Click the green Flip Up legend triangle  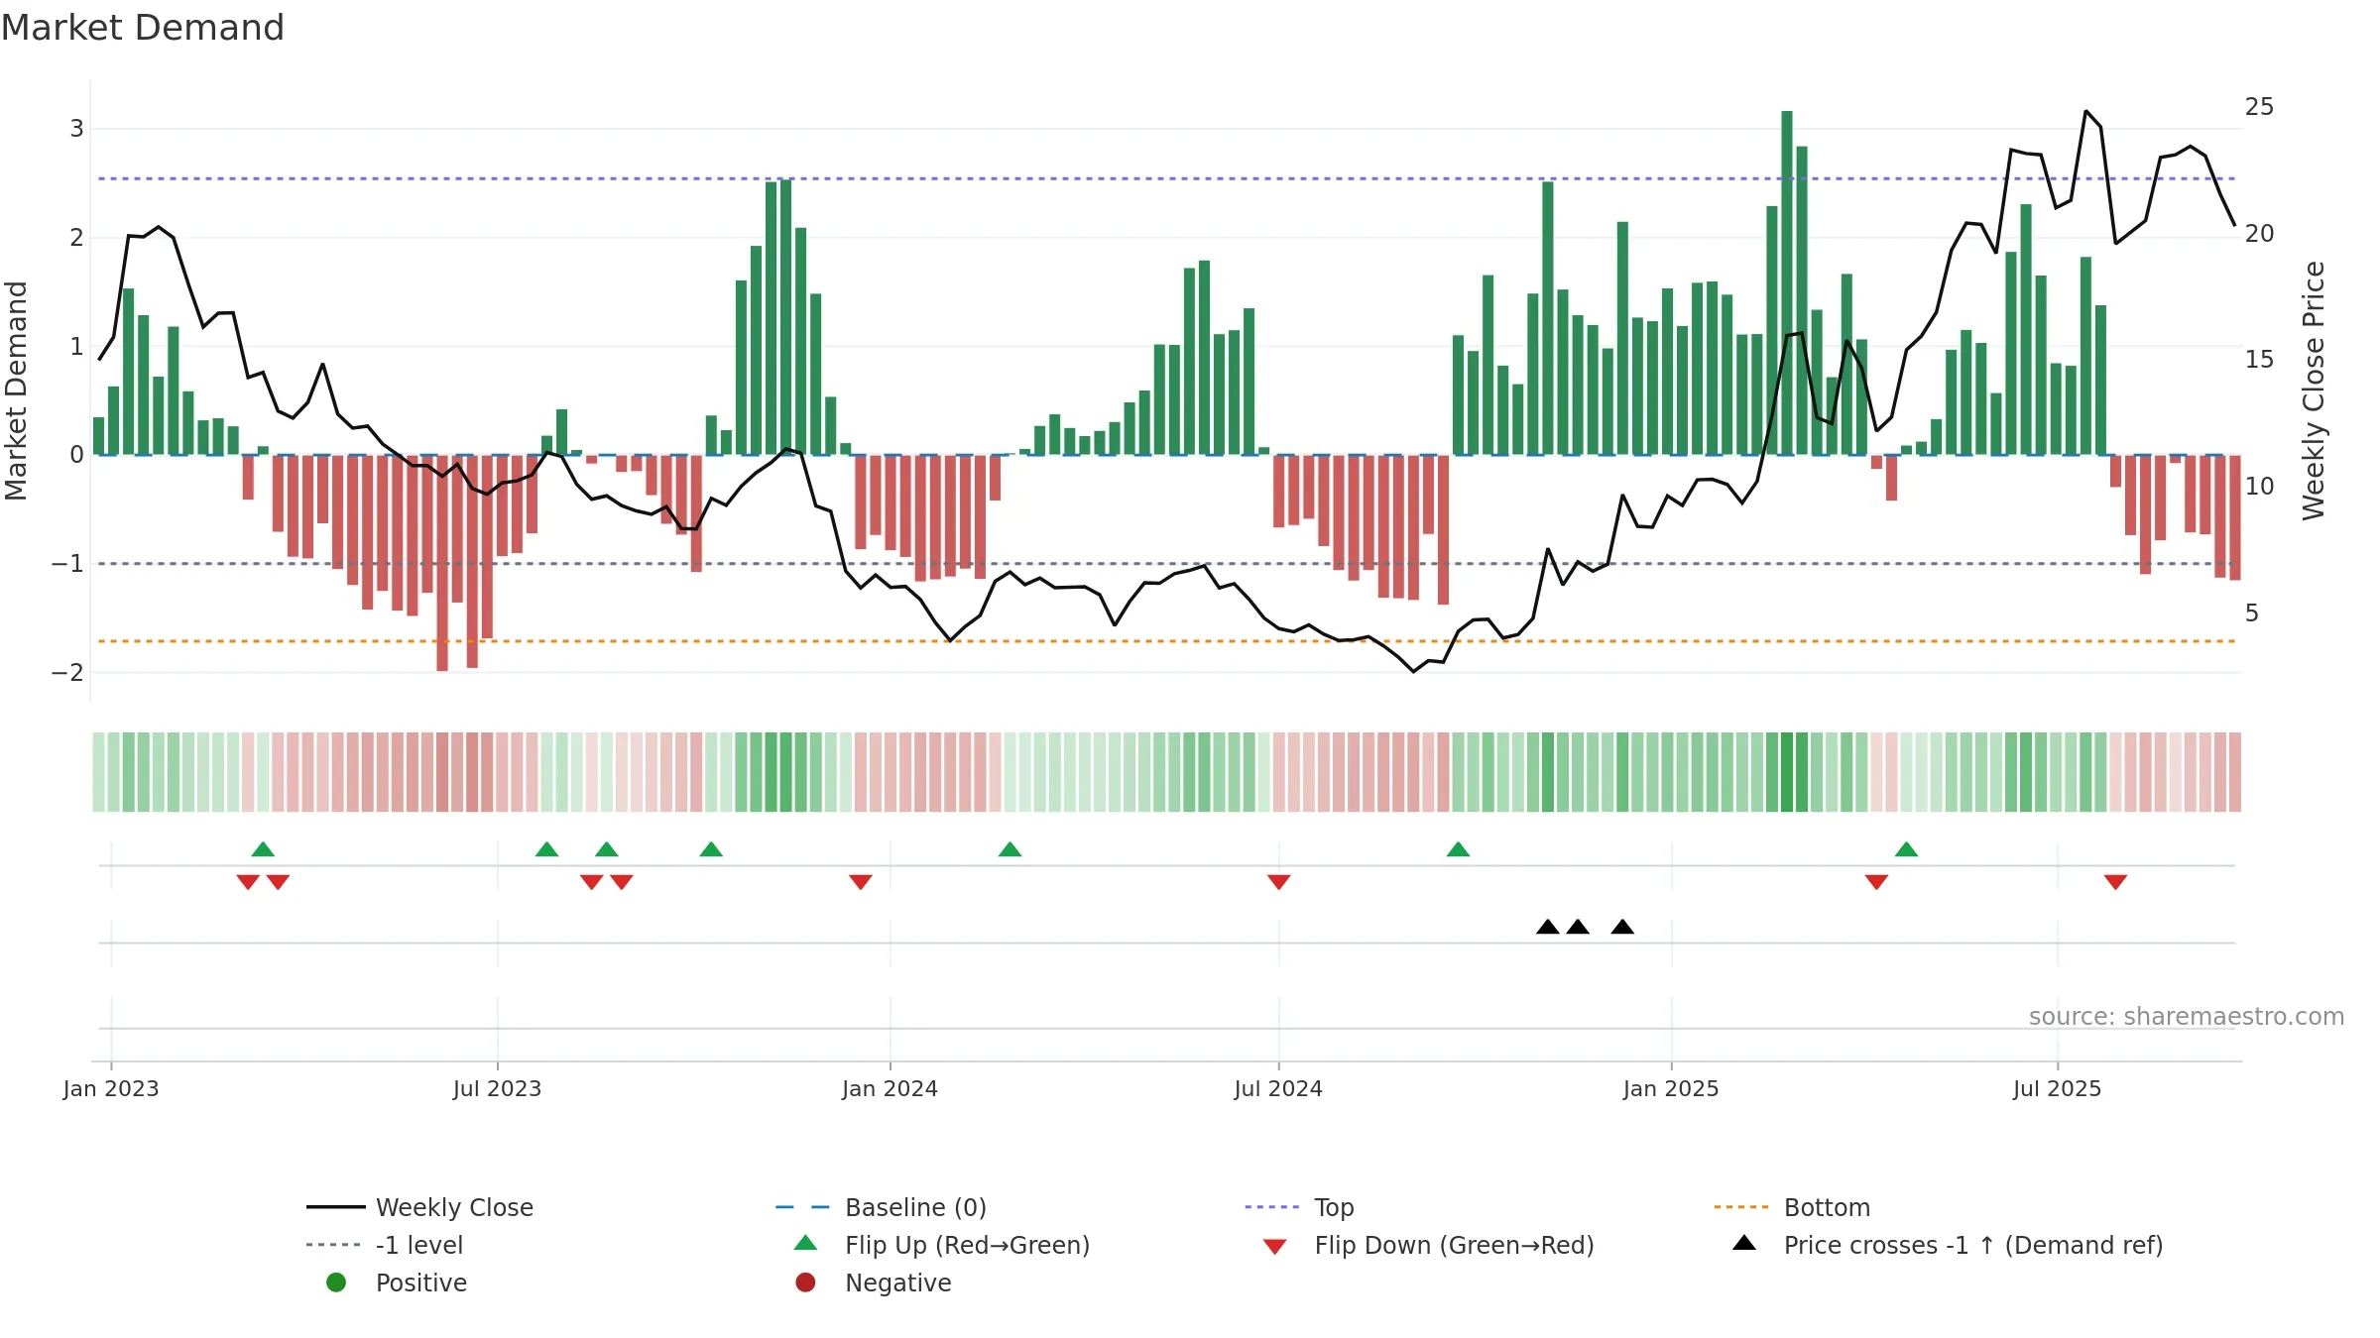806,1243
